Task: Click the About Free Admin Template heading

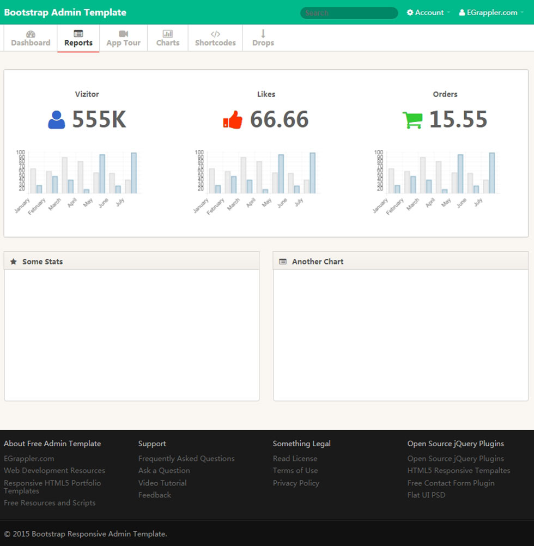Action: (52, 444)
